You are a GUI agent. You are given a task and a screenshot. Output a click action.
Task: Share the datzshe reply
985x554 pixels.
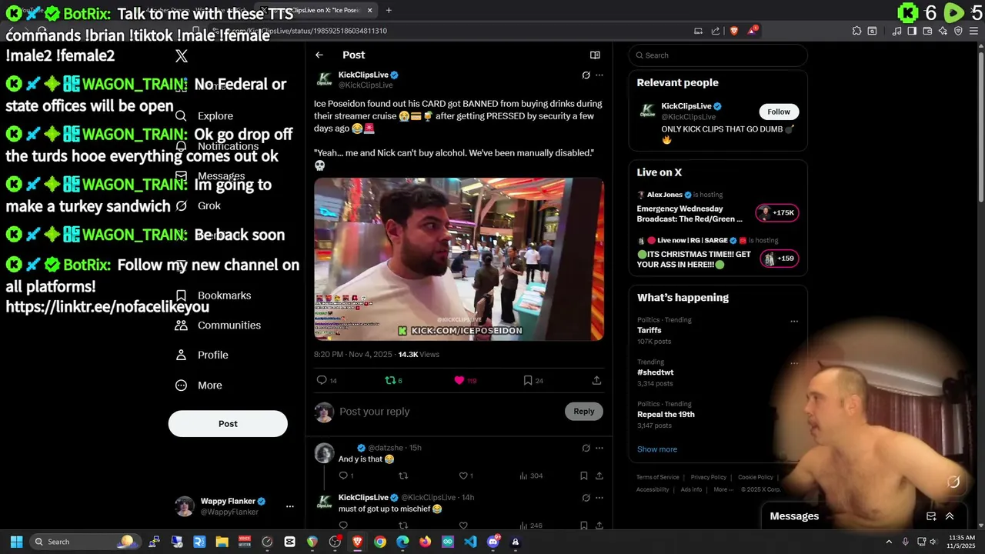[x=599, y=476]
